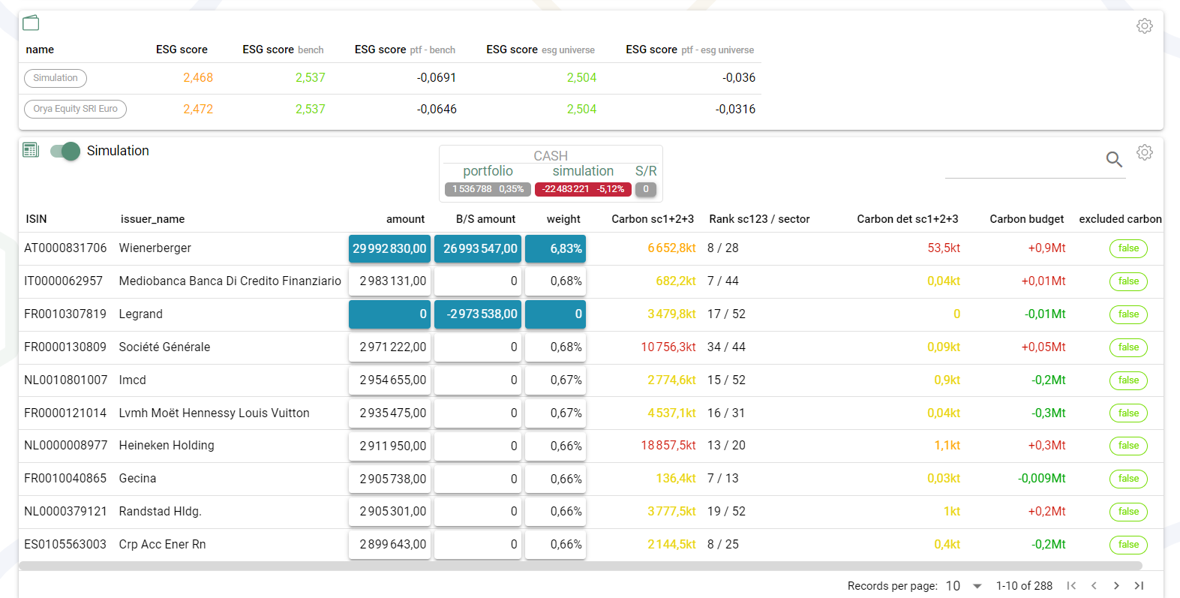Go to next page of records
1180x598 pixels.
(1116, 586)
